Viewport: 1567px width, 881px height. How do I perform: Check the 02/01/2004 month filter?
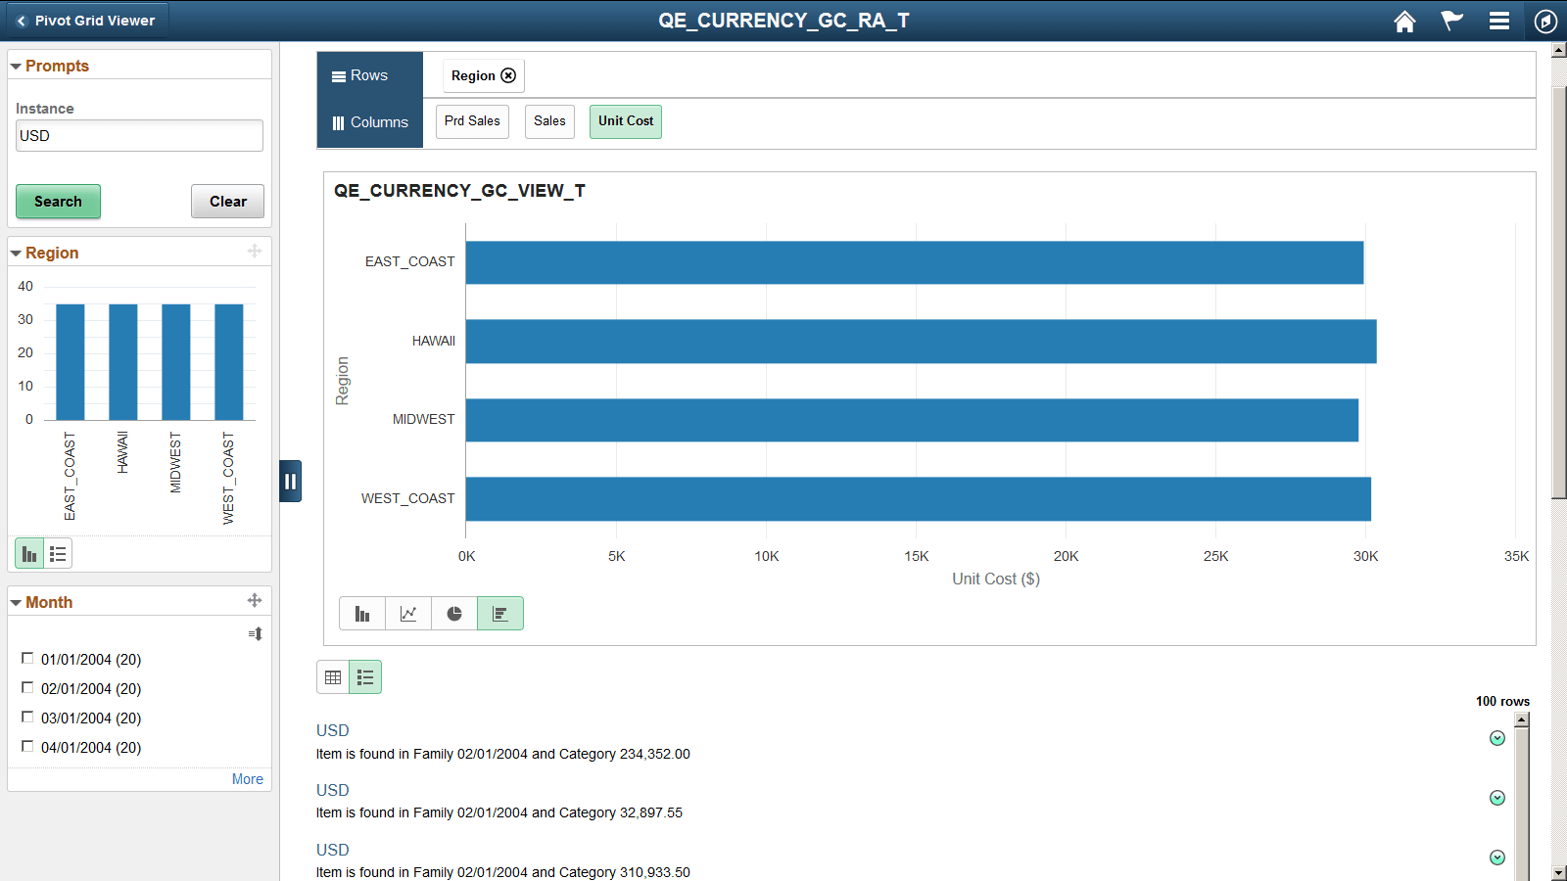tap(27, 687)
